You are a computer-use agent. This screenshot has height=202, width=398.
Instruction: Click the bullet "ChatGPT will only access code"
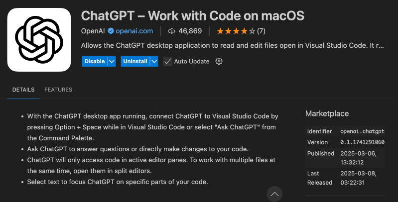click(x=151, y=166)
